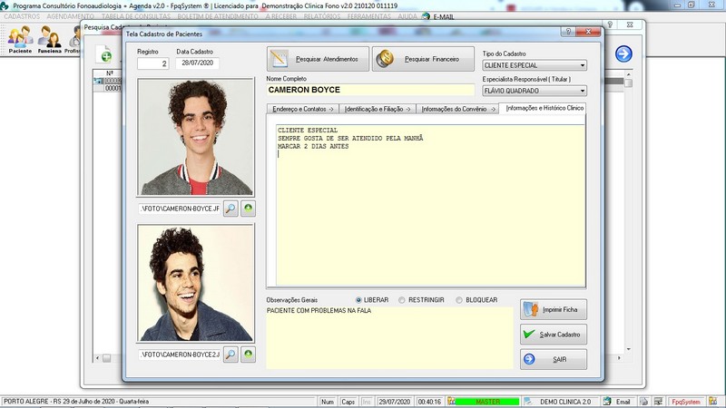
Task: Open the AGENDAMENTO menu
Action: (70, 16)
